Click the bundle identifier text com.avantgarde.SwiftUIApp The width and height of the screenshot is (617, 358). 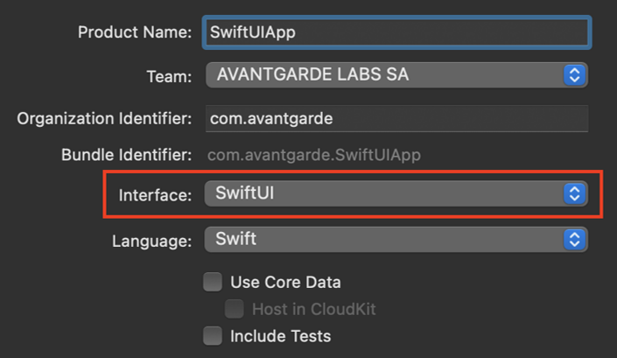click(x=314, y=155)
